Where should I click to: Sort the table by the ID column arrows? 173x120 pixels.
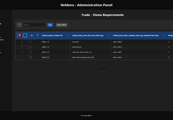[38, 35]
